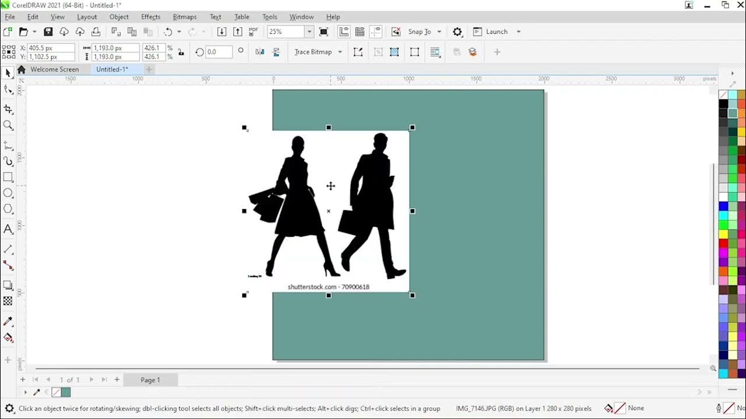Screen dimensions: 746x419
Task: Click the Mirror horizontally icon
Action: pyautogui.click(x=260, y=52)
